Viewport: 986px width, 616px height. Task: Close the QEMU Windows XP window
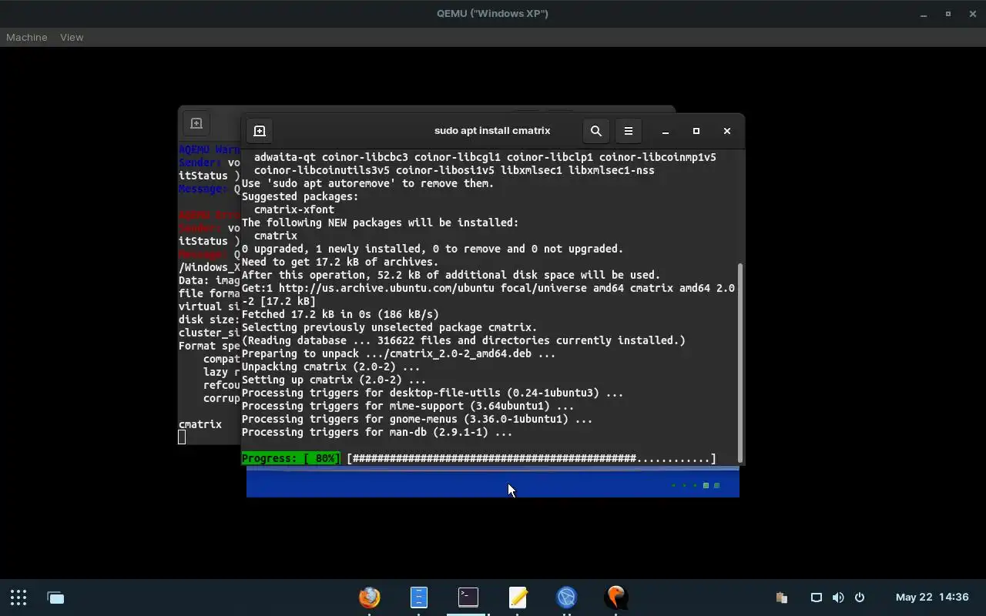(x=973, y=14)
